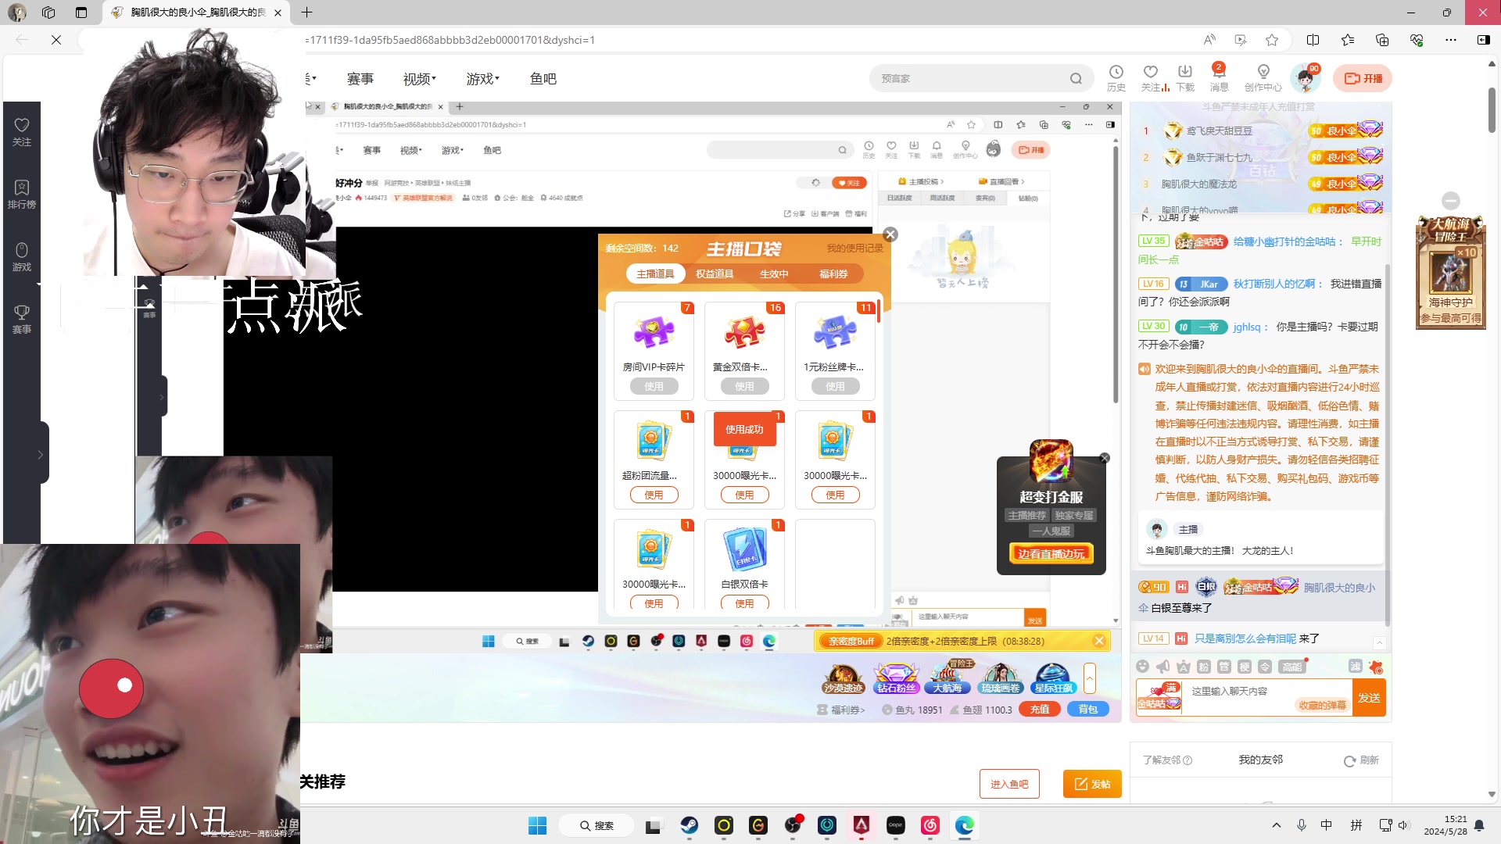Open Steam from the taskbar
Viewport: 1501px width, 844px height.
click(x=689, y=825)
